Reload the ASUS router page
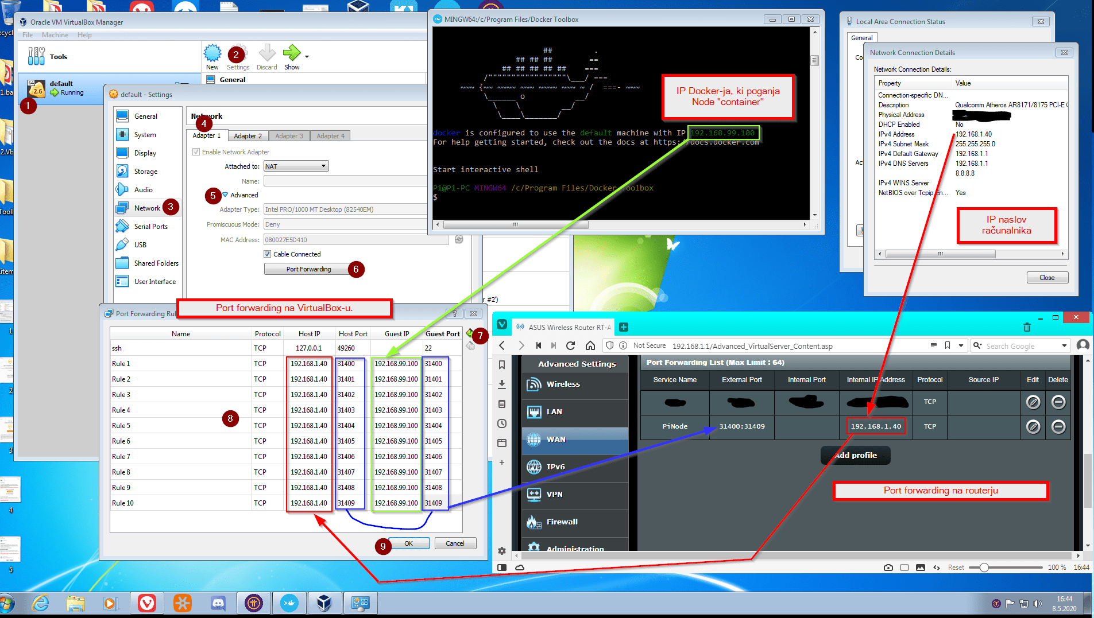Viewport: 1094px width, 618px height. pyautogui.click(x=570, y=345)
